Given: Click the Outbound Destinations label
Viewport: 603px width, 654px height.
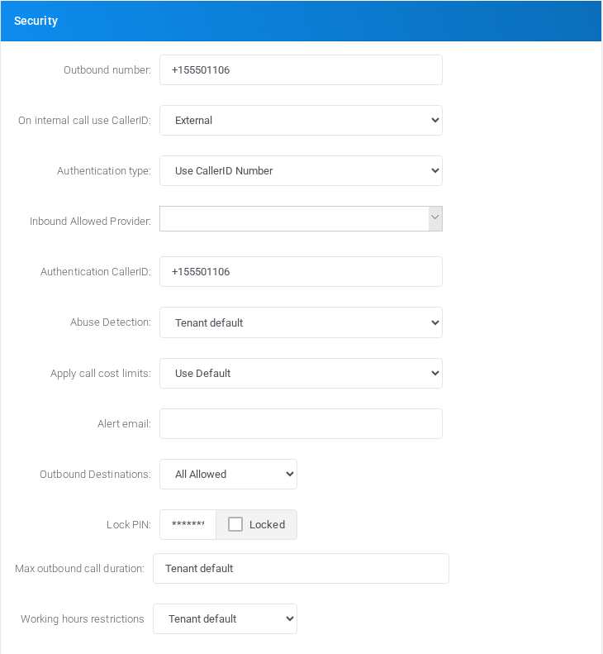Looking at the screenshot, I should click(96, 475).
